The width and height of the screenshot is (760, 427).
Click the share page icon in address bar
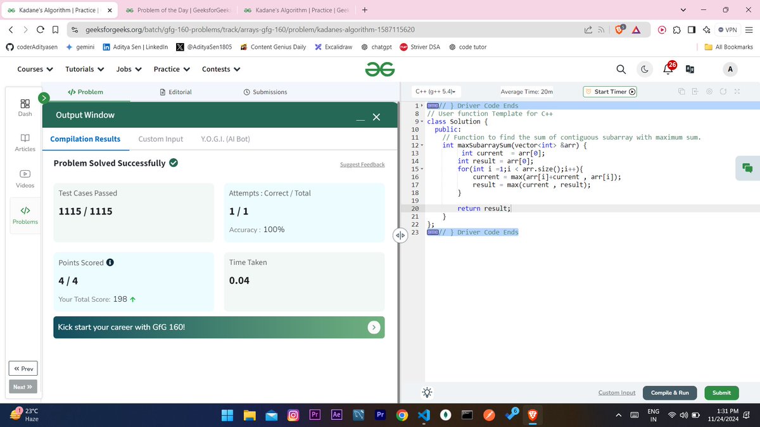[588, 30]
